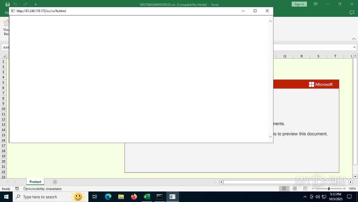Select row 12 header
This screenshot has width=358, height=202.
coord(3,119)
